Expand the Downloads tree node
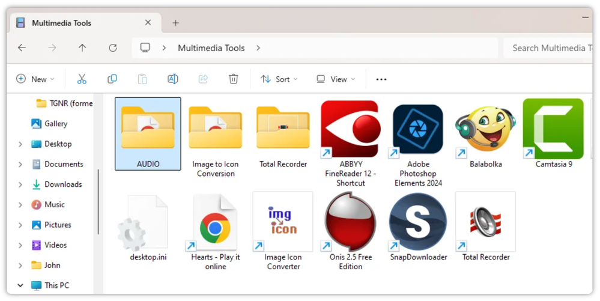The width and height of the screenshot is (600, 301). (20, 184)
